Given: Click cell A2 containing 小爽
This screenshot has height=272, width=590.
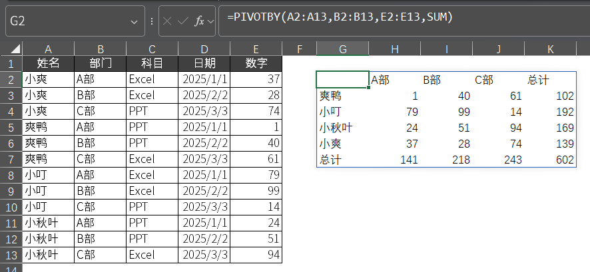Looking at the screenshot, I should [x=49, y=79].
